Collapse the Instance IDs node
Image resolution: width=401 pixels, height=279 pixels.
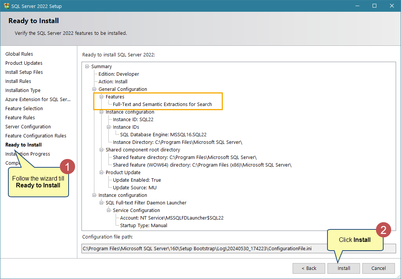(109, 127)
